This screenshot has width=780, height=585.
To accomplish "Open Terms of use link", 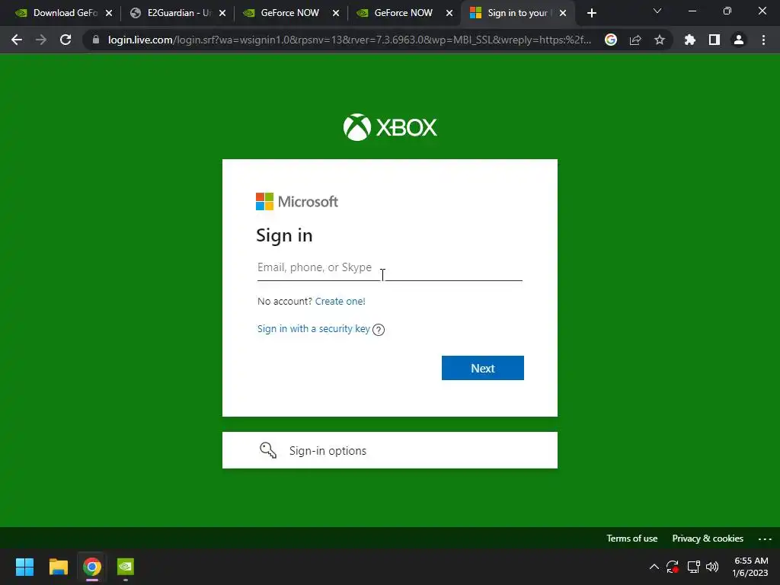I will 631,539.
